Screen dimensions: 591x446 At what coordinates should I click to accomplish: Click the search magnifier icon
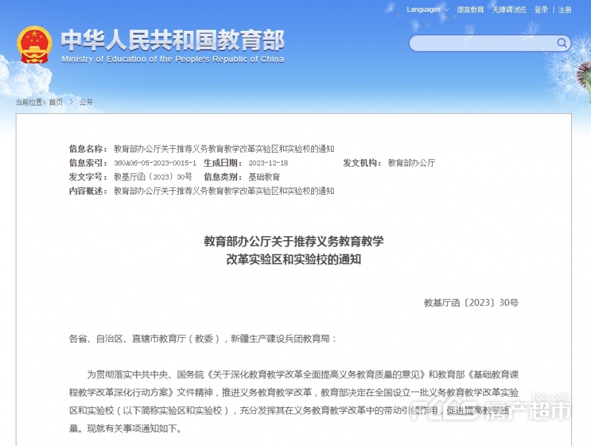[561, 43]
